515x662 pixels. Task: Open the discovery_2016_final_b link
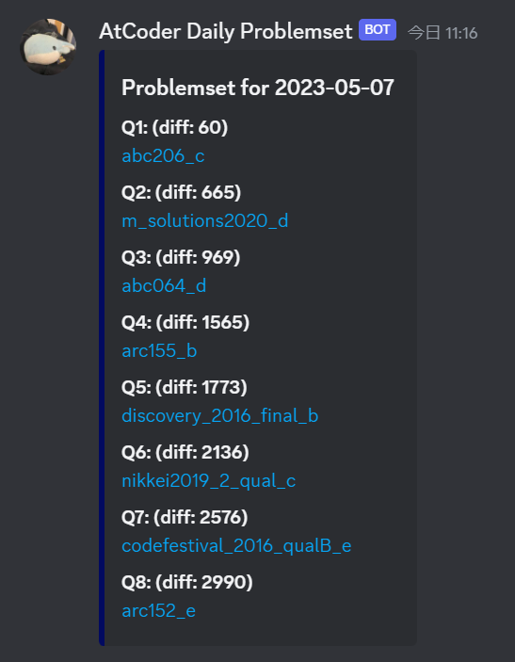(219, 416)
